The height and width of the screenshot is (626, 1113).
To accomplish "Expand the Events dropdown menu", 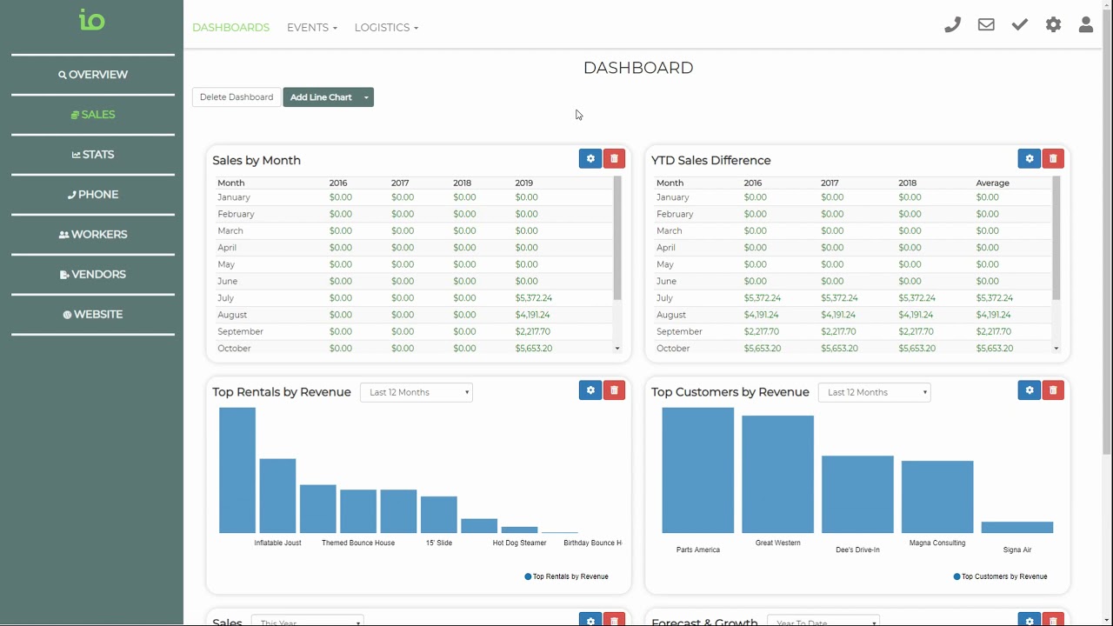I will pyautogui.click(x=312, y=28).
